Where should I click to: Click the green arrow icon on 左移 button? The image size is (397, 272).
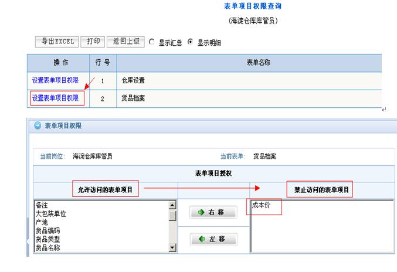pos(201,239)
